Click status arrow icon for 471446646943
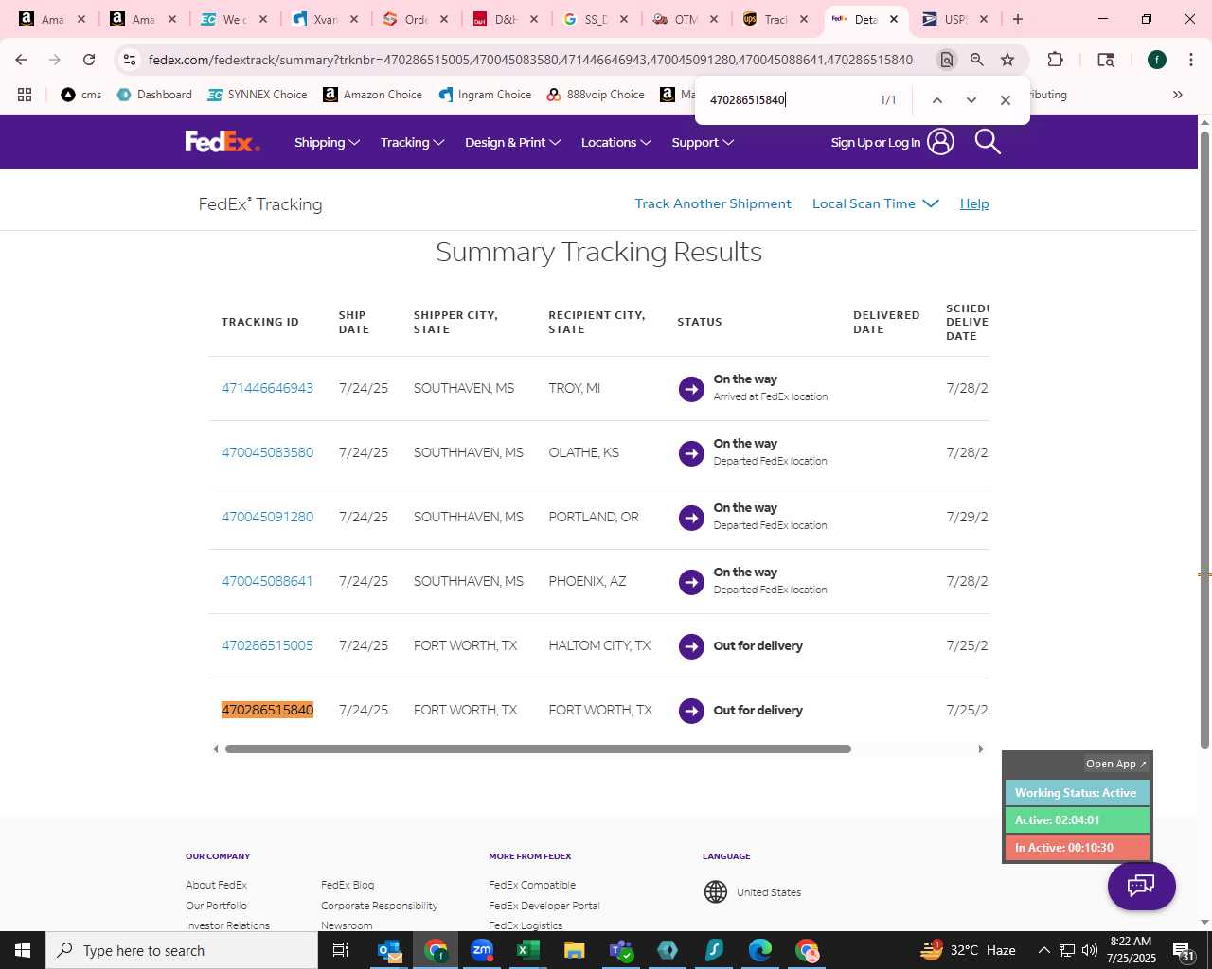The width and height of the screenshot is (1212, 969). click(x=691, y=389)
